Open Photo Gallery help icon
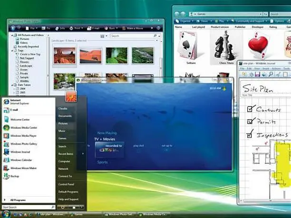The image size is (291, 218). click(158, 28)
